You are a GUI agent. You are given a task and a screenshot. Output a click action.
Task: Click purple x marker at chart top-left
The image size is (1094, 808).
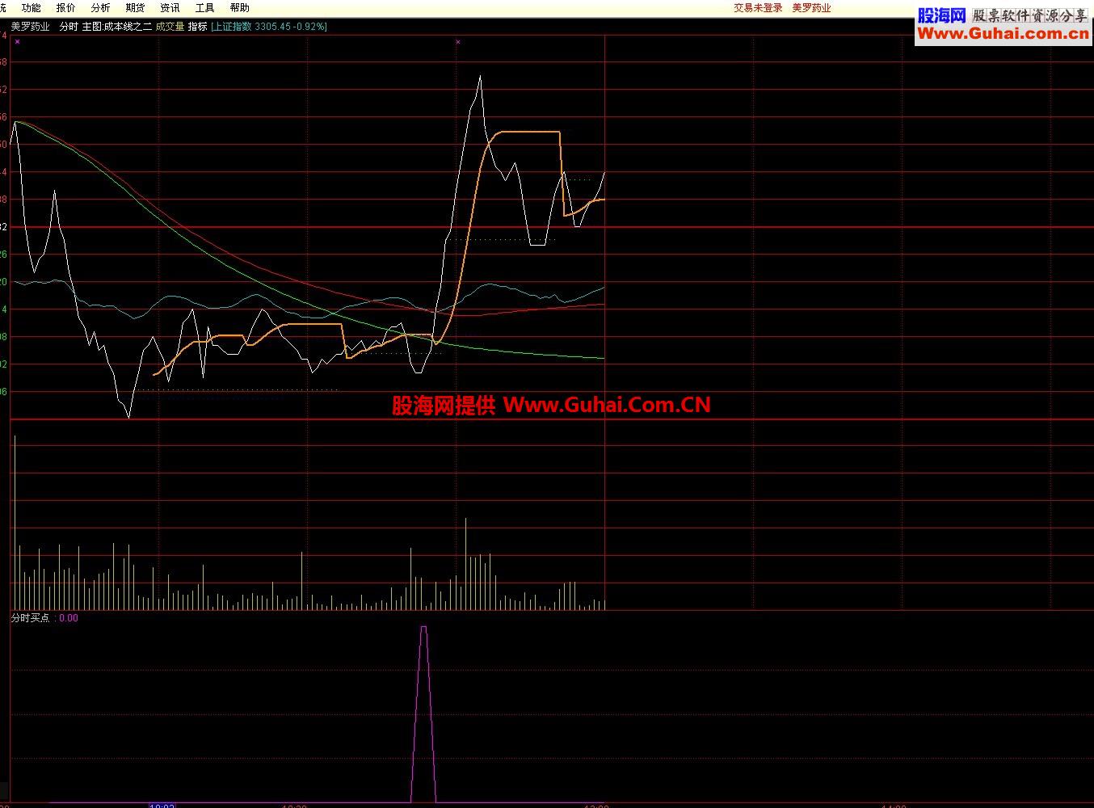(x=17, y=41)
